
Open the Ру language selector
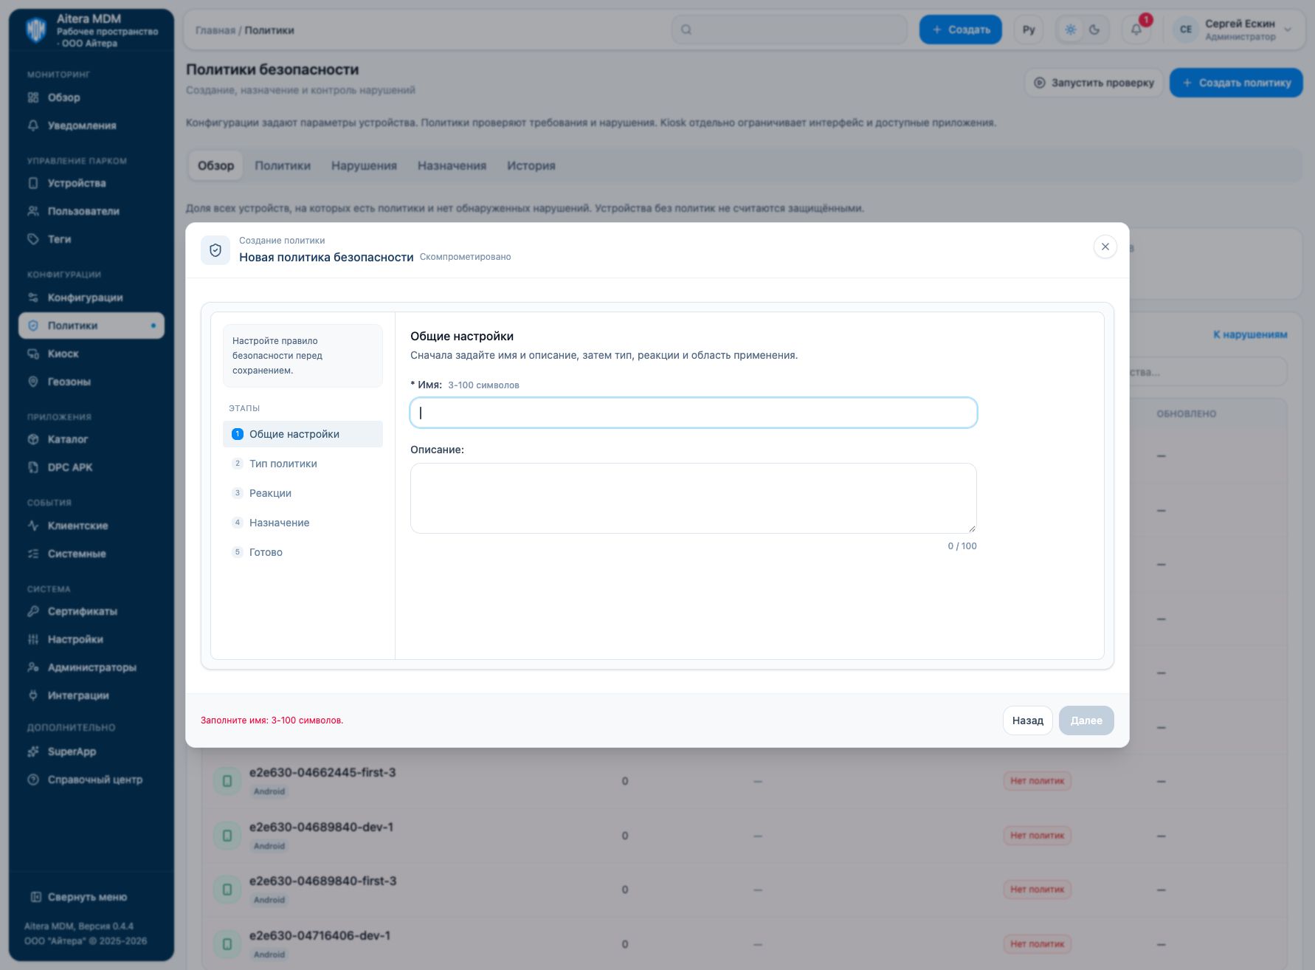pos(1029,30)
